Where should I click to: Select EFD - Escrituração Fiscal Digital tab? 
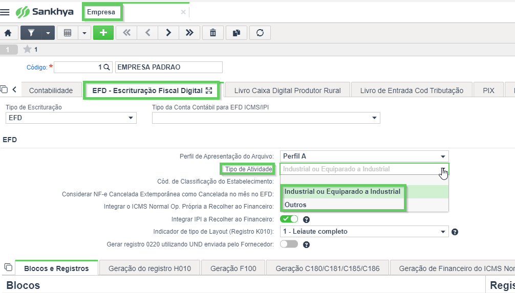click(147, 91)
